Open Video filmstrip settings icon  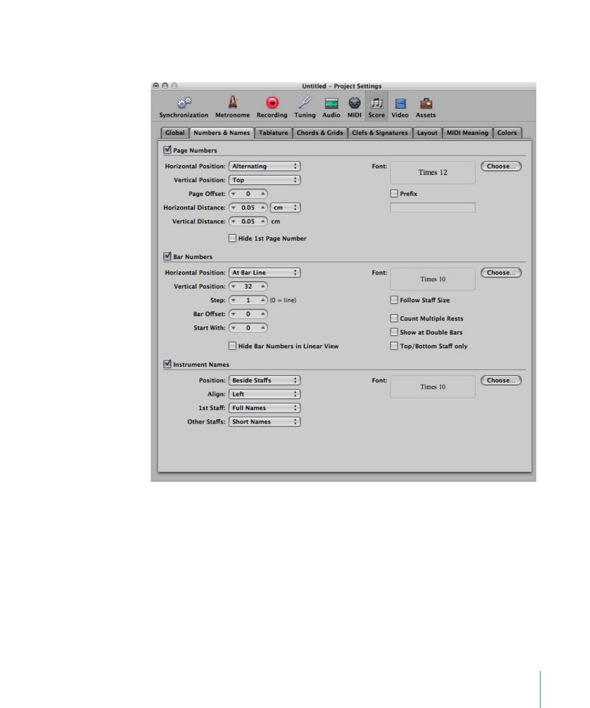pyautogui.click(x=400, y=103)
